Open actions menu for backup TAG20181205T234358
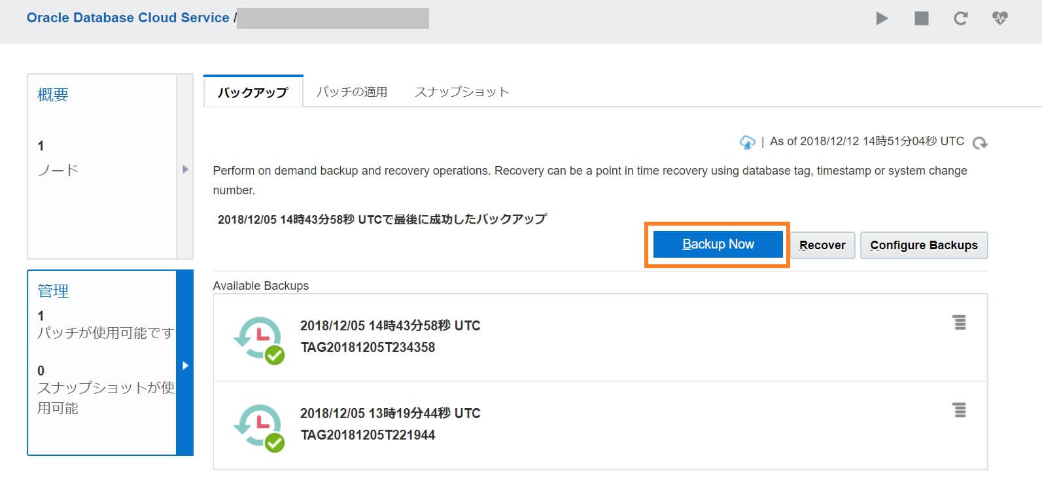 [x=959, y=322]
